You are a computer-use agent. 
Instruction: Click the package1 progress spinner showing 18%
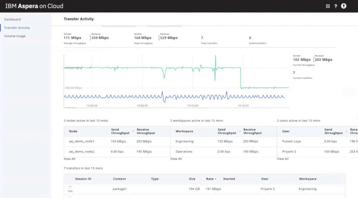70,188
